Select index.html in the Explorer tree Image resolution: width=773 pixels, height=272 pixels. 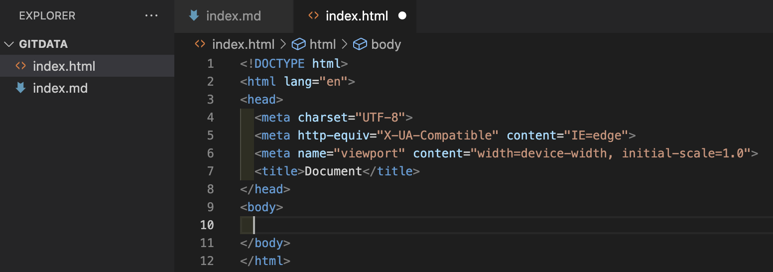click(87, 66)
